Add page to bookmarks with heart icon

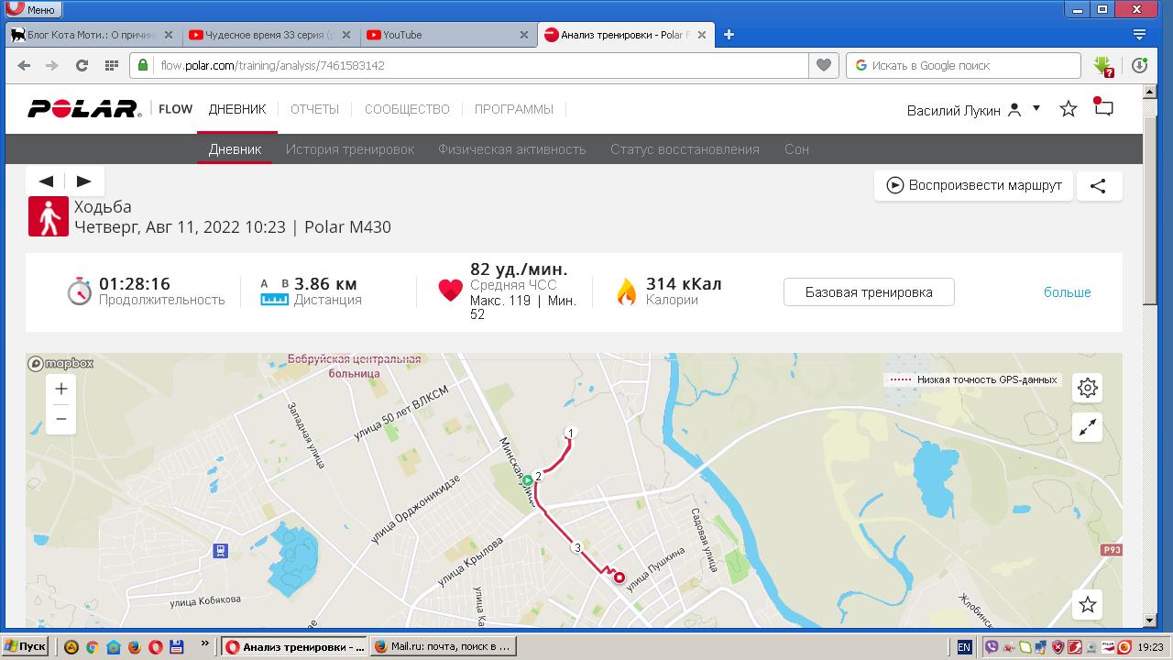pos(824,65)
